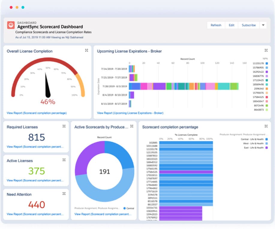This screenshot has width=275, height=229.
Task: Expand the Scorecard completion percentage widget
Action: pyautogui.click(x=266, y=126)
